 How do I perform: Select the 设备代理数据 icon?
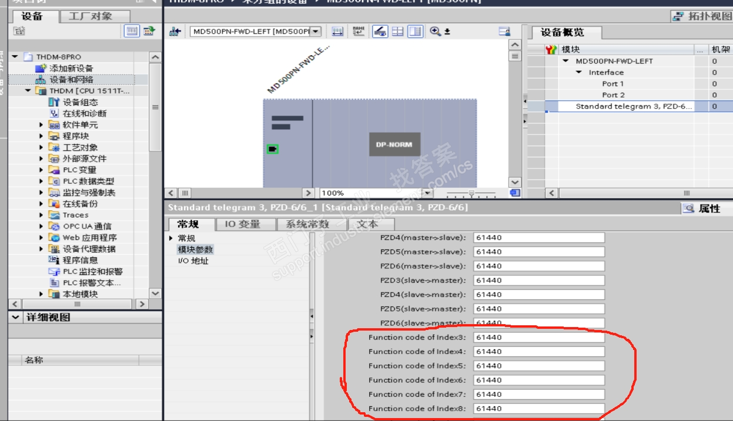click(54, 249)
